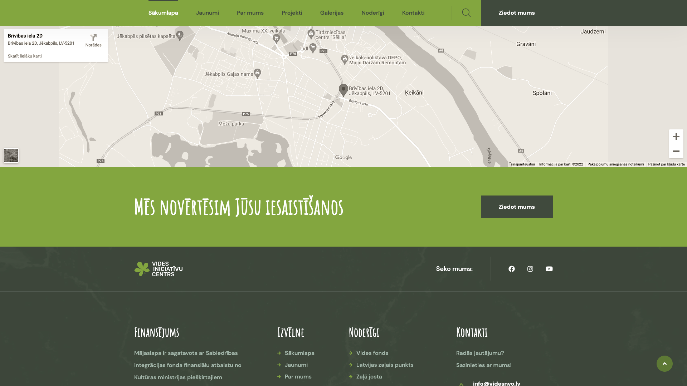The height and width of the screenshot is (386, 687).
Task: Toggle satellite map view thumbnail
Action: (x=11, y=155)
